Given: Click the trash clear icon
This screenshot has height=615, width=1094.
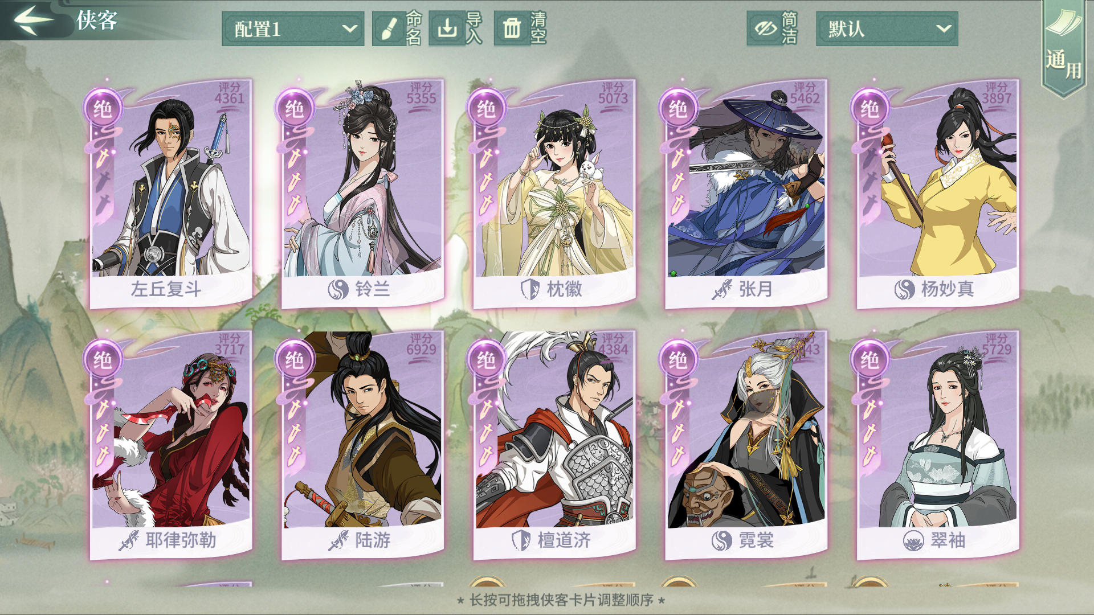Looking at the screenshot, I should point(512,28).
